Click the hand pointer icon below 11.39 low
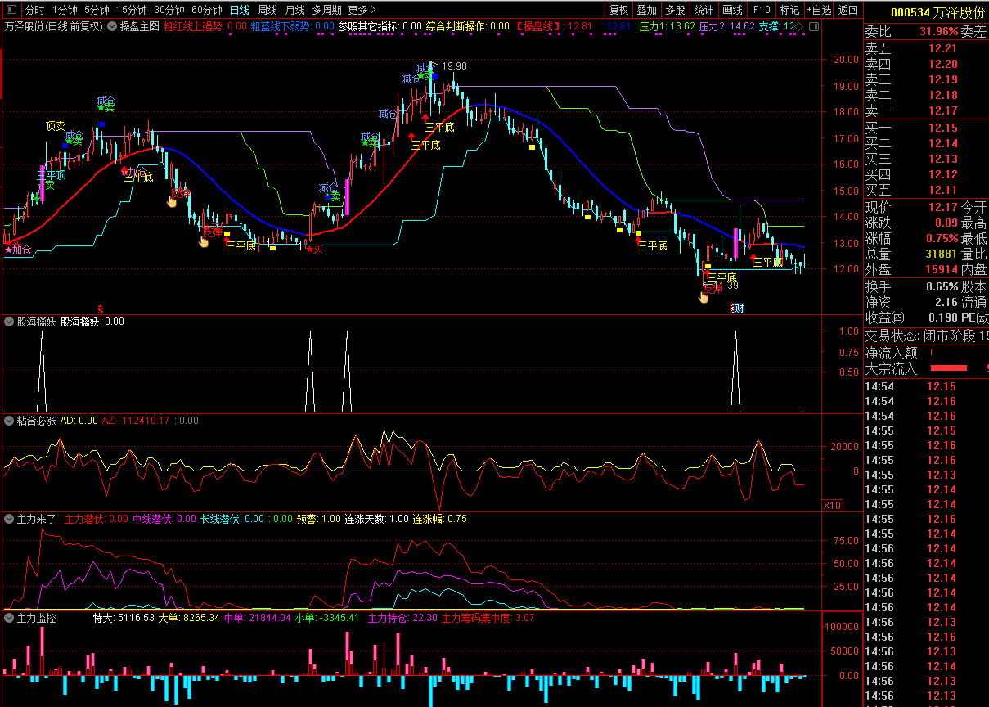The image size is (989, 707). 703,297
